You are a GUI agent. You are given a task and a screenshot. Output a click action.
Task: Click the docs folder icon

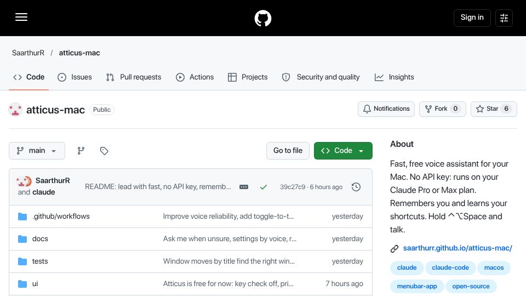coord(22,239)
